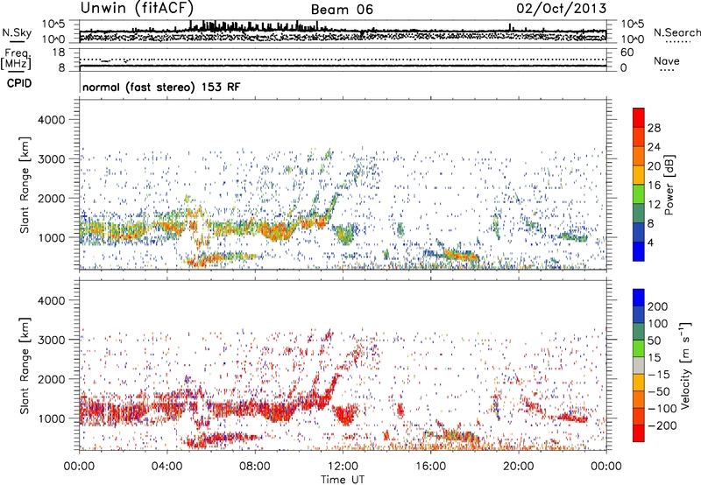Click the 'Freq. [MHz]' axis label
Image resolution: width=701 pixels, height=485 pixels.
16,59
